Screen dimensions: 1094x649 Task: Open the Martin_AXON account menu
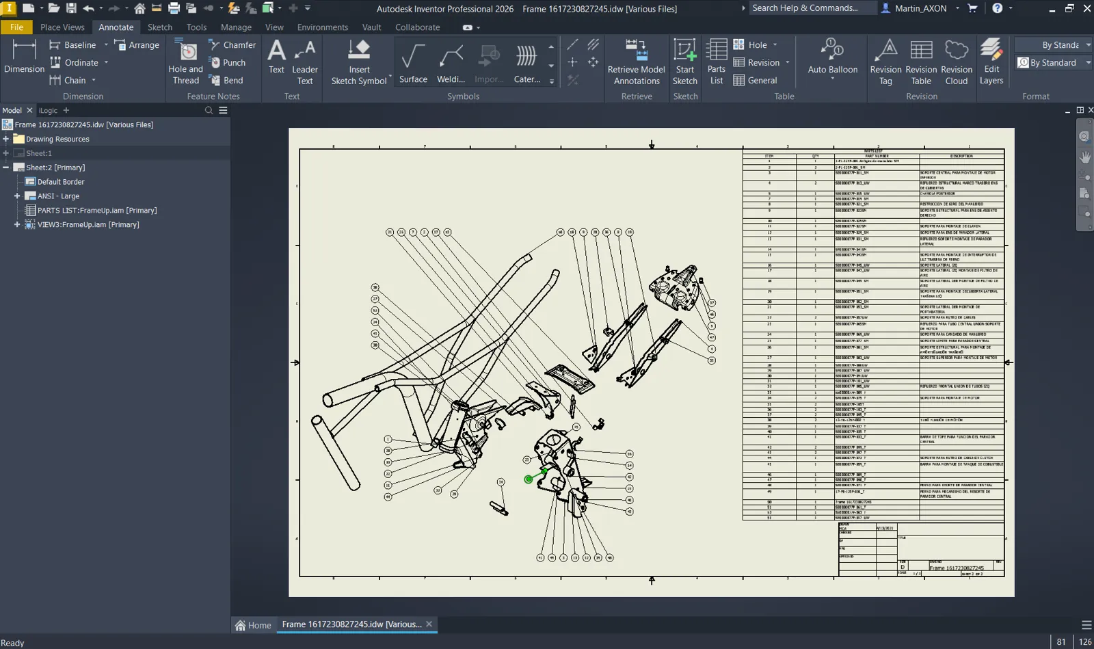(920, 8)
